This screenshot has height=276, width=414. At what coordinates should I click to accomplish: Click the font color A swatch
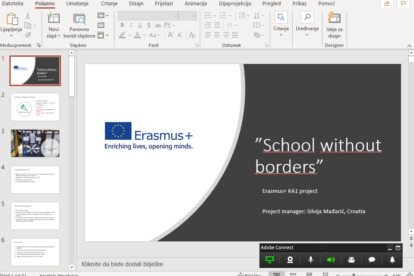click(x=137, y=35)
